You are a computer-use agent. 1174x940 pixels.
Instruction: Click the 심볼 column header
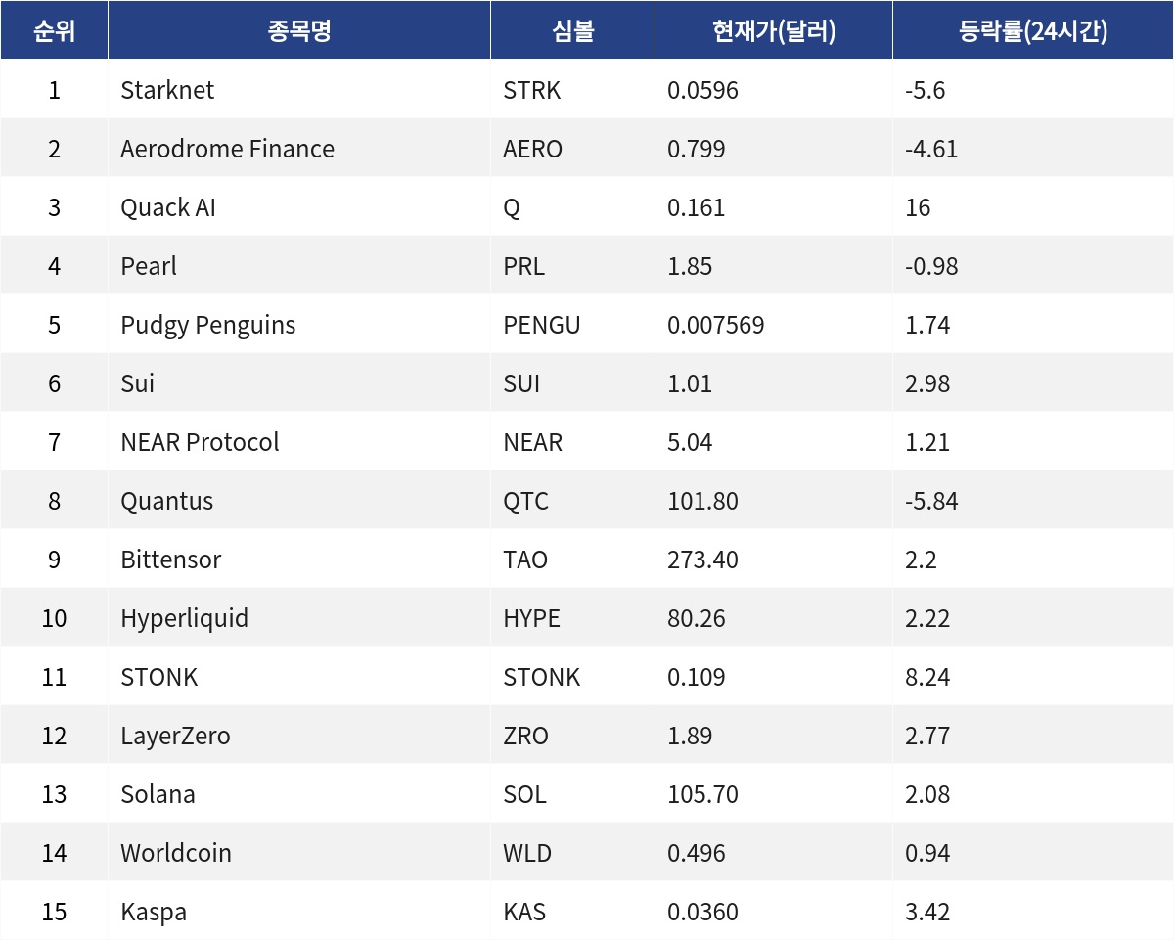pos(573,30)
